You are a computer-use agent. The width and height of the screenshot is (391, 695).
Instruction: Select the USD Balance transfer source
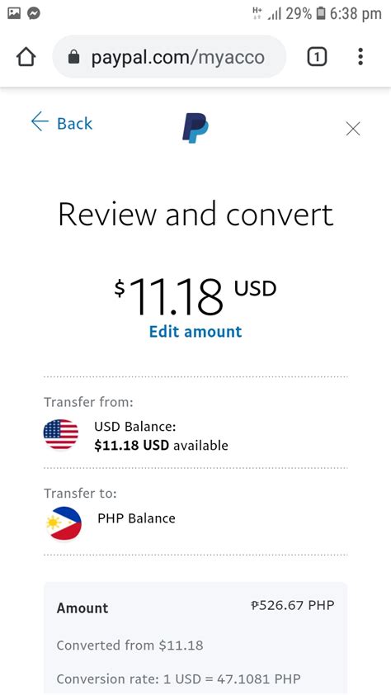pos(195,434)
